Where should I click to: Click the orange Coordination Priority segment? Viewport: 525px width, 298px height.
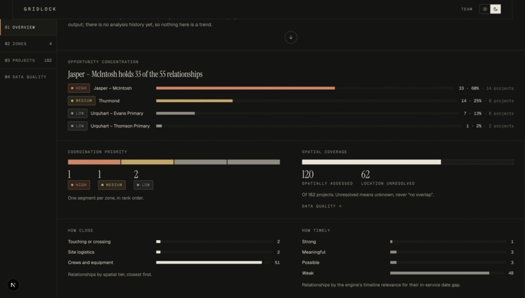(x=94, y=162)
